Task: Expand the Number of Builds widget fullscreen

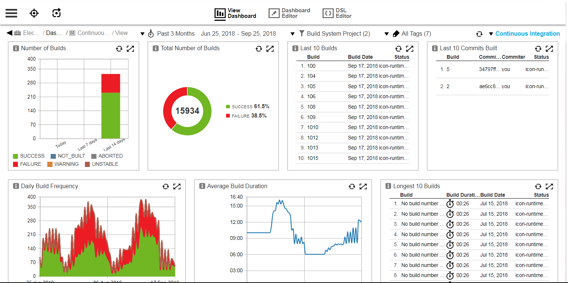Action: 130,49
